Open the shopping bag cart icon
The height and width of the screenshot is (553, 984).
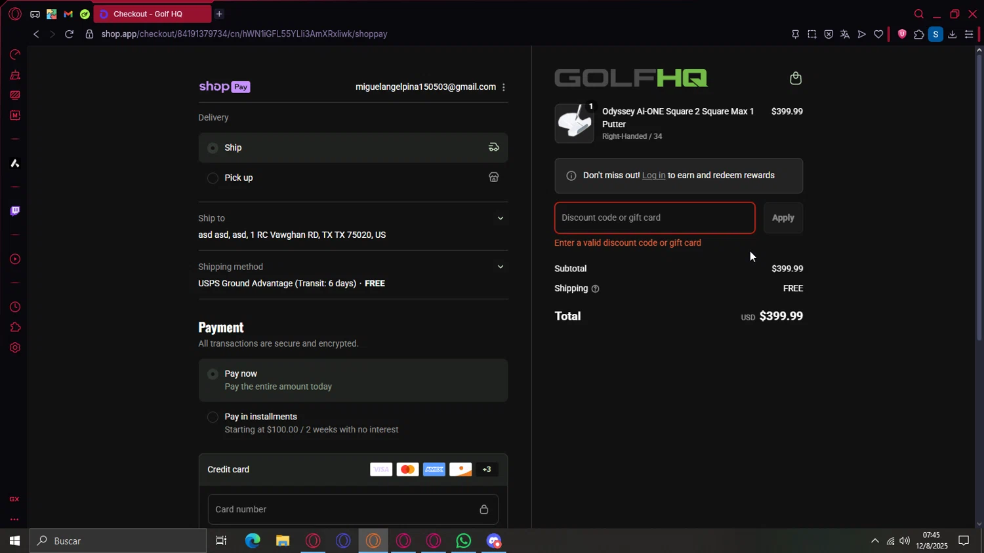pyautogui.click(x=796, y=79)
